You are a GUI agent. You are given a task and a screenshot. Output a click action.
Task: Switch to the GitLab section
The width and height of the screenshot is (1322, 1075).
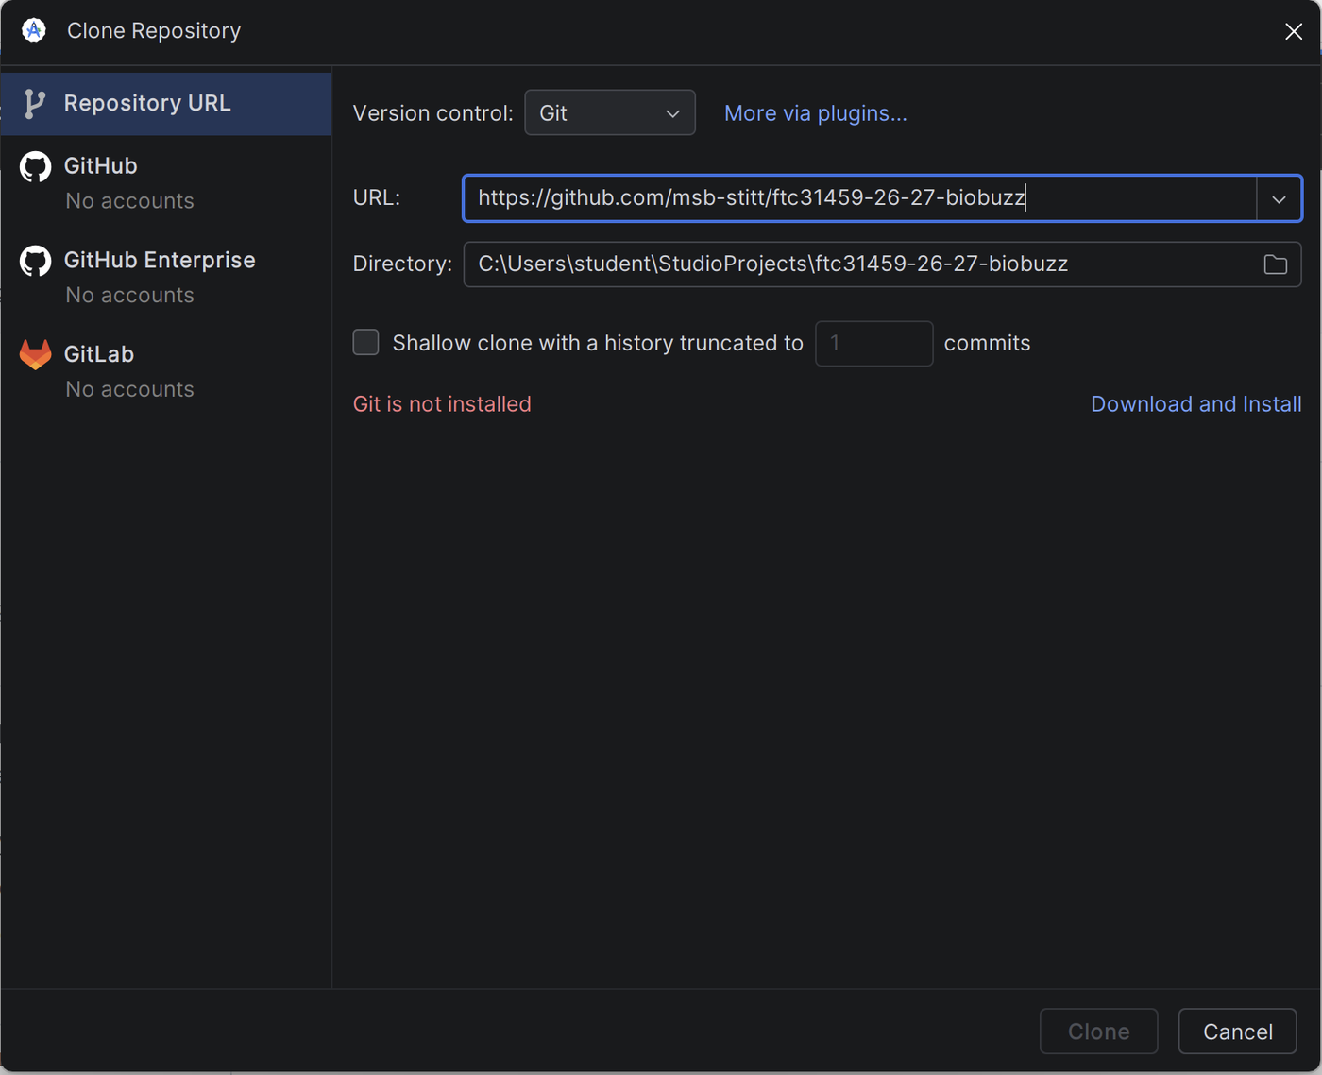[166, 371]
